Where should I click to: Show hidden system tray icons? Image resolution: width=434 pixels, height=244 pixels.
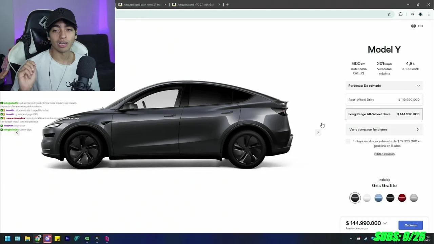tap(351, 239)
